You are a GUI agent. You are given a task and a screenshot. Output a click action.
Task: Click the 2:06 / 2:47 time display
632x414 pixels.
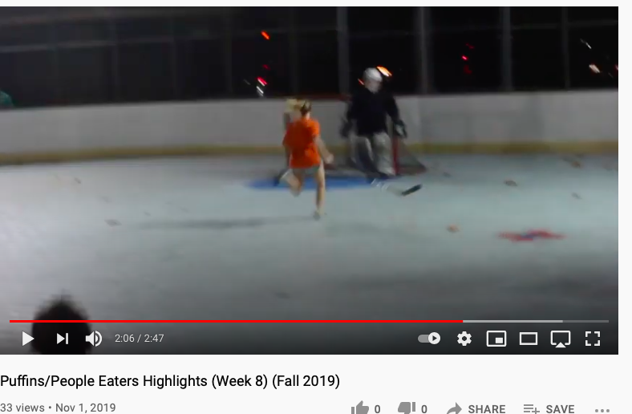(x=139, y=339)
